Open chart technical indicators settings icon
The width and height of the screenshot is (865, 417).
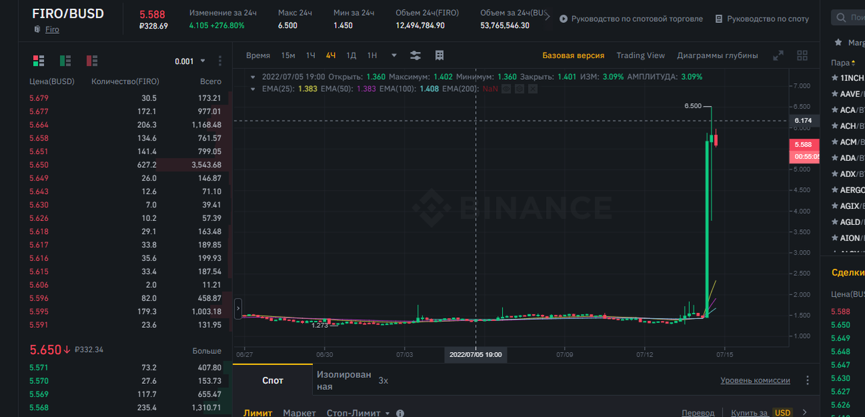coord(416,55)
